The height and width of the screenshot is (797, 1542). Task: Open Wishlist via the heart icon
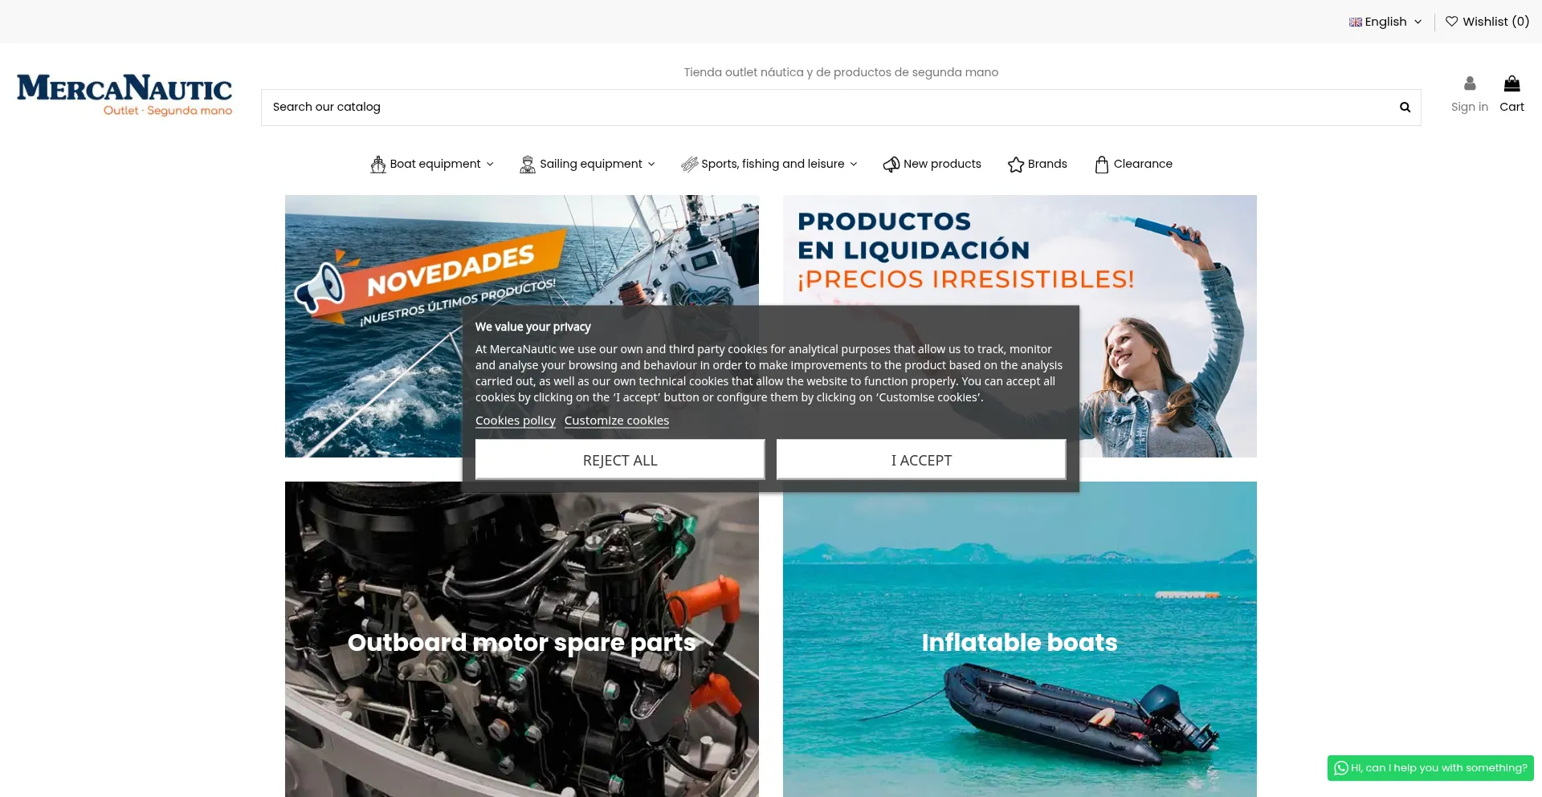(x=1451, y=22)
